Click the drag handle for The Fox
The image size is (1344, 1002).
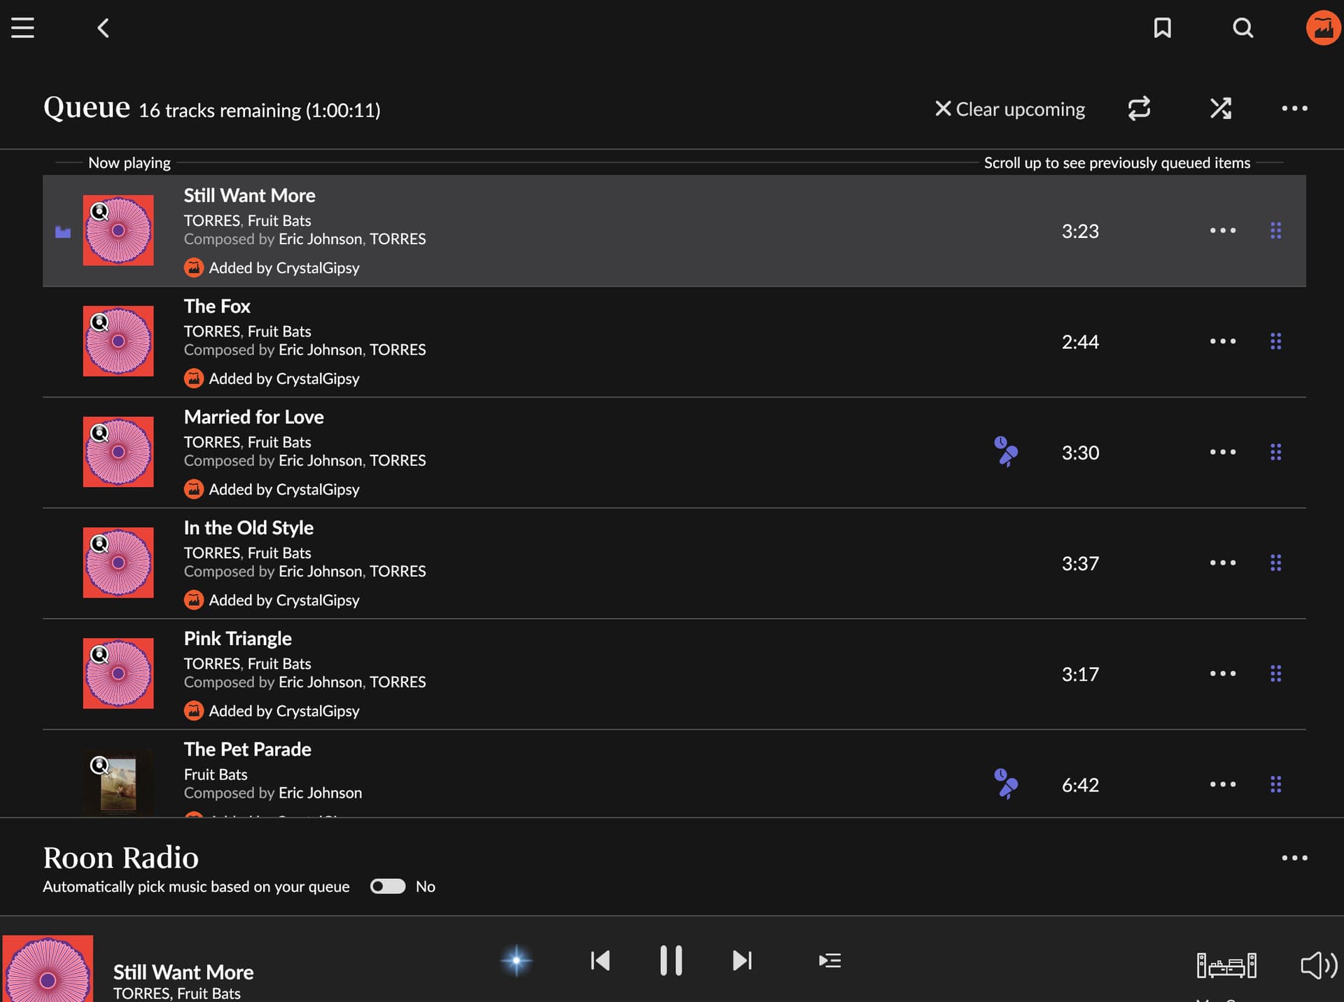1275,341
